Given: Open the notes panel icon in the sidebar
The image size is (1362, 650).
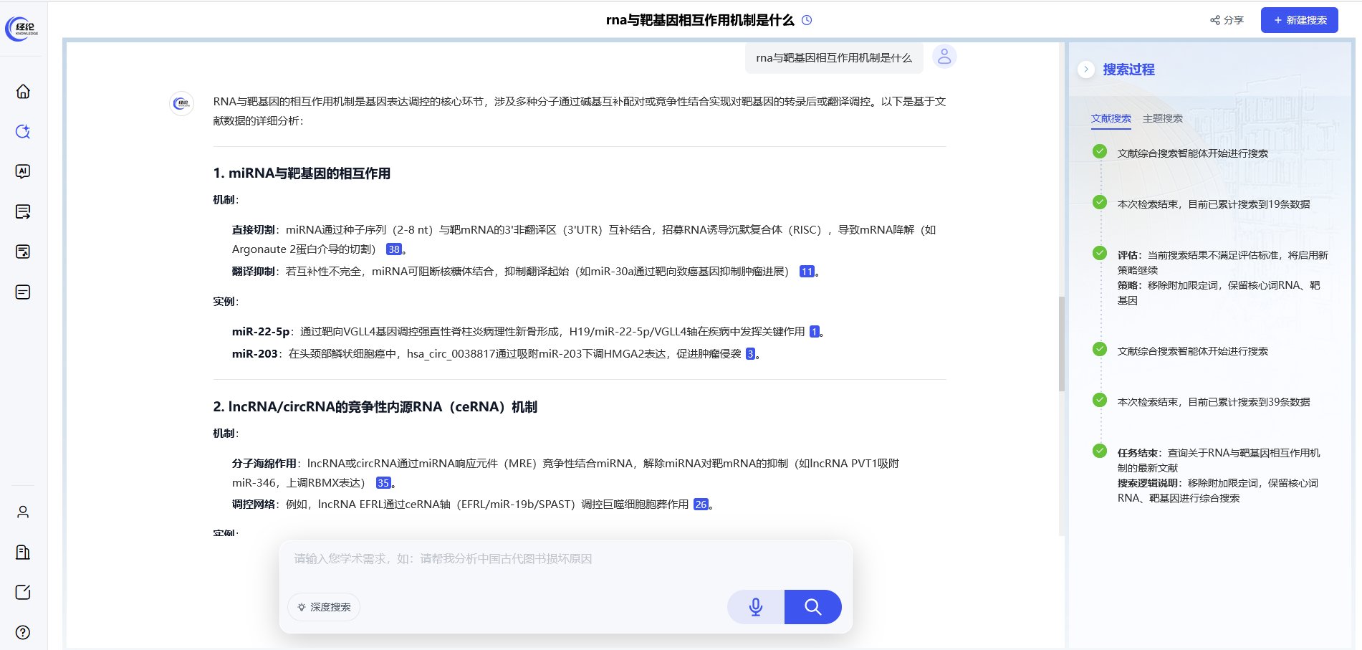Looking at the screenshot, I should [23, 292].
